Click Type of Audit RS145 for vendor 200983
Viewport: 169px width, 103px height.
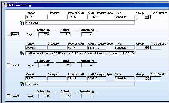(77, 48)
